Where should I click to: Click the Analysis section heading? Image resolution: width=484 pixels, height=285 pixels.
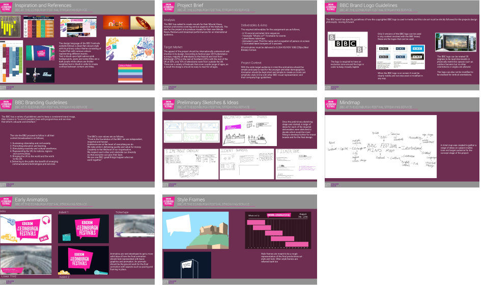tap(169, 20)
